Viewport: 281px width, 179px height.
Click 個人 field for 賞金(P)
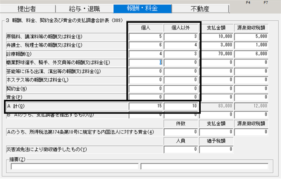pyautogui.click(x=145, y=97)
